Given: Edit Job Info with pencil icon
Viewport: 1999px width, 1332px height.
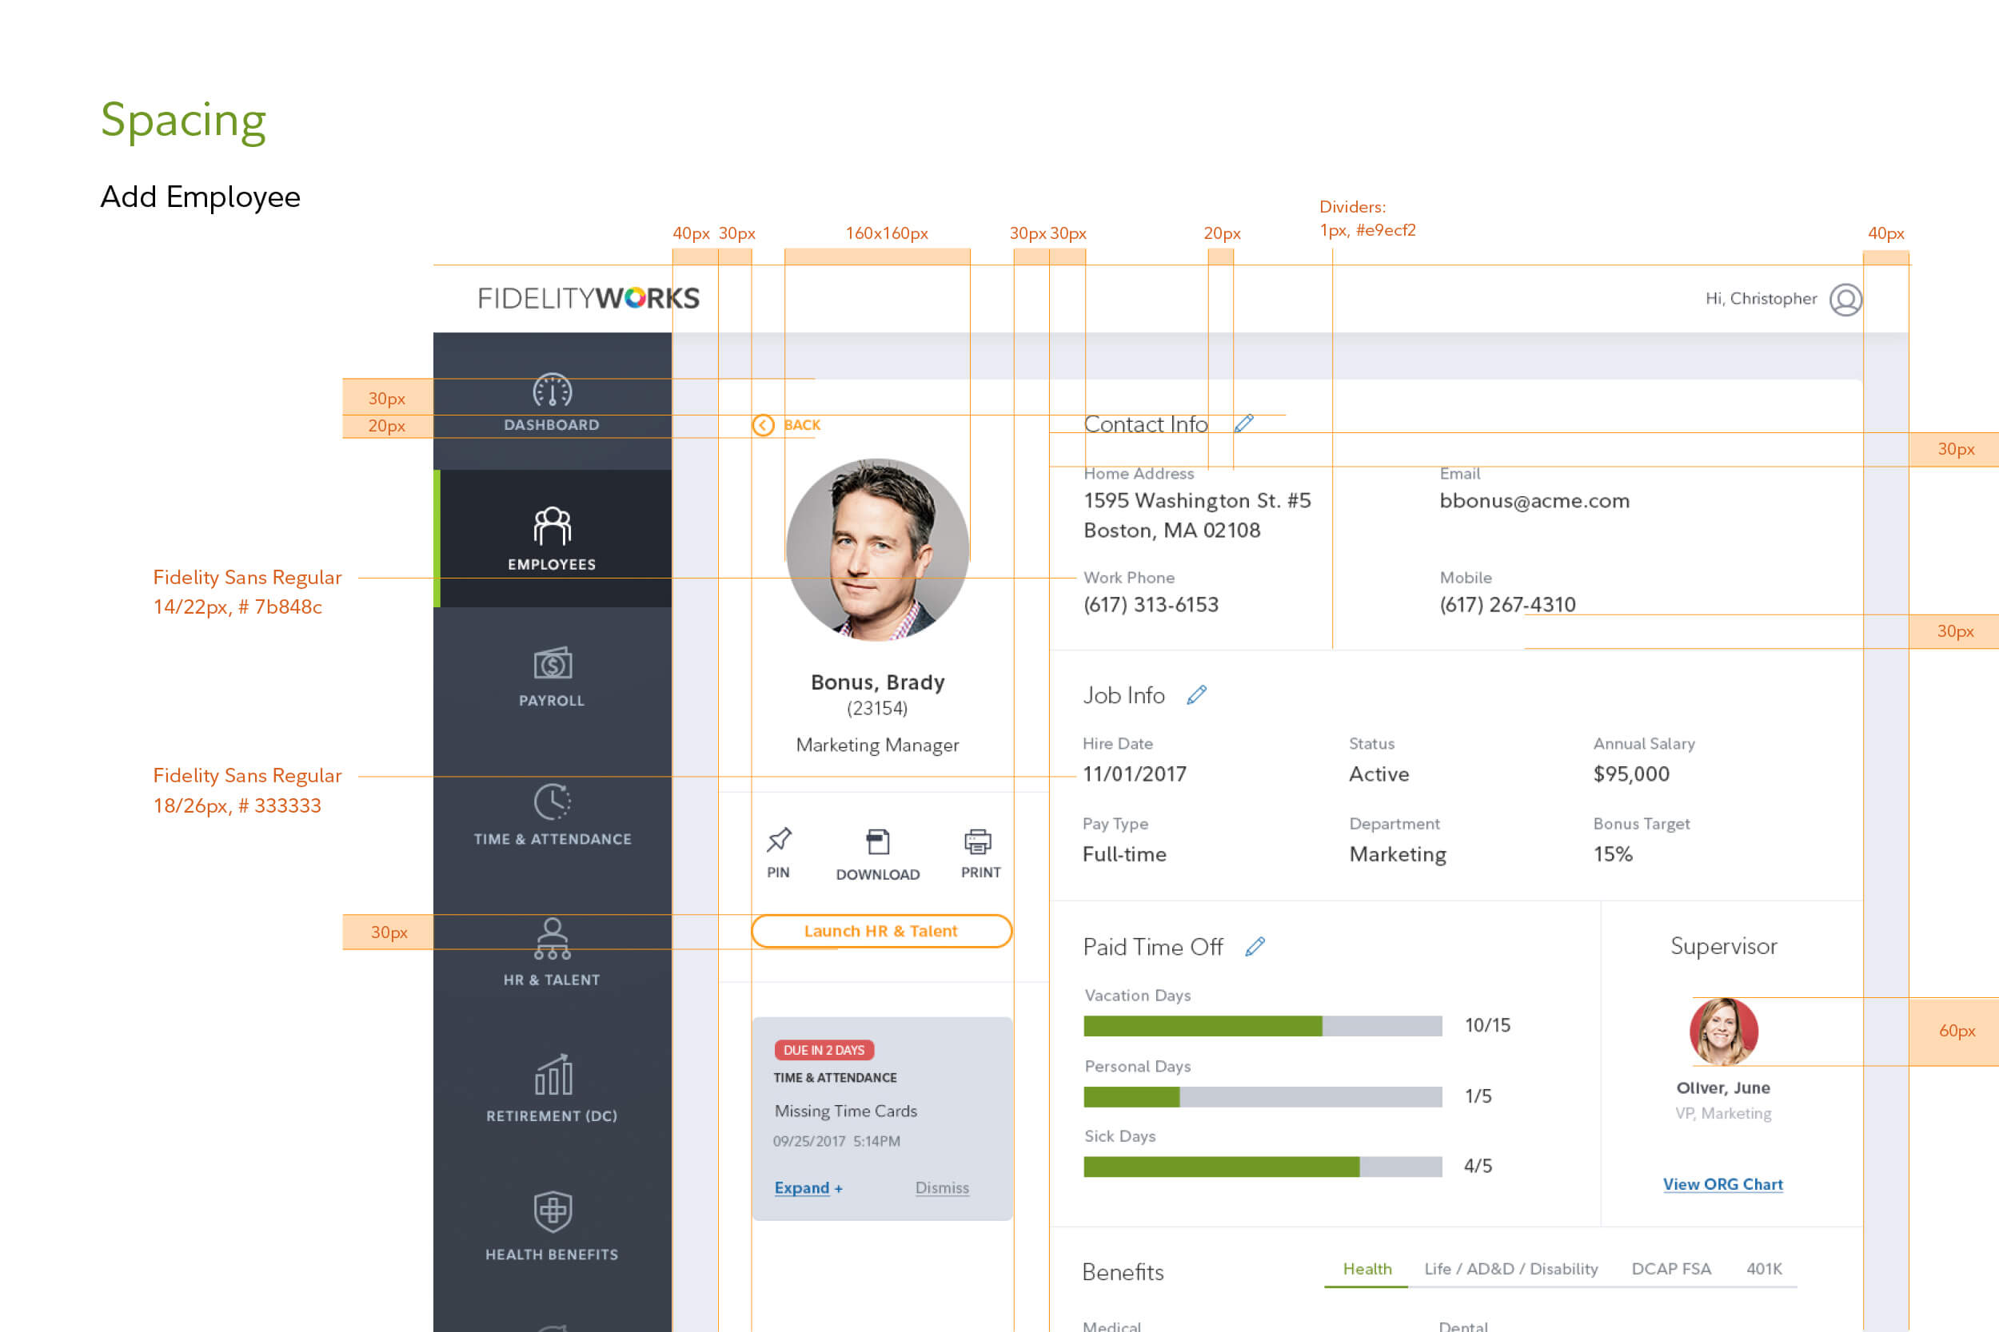Looking at the screenshot, I should coord(1197,695).
